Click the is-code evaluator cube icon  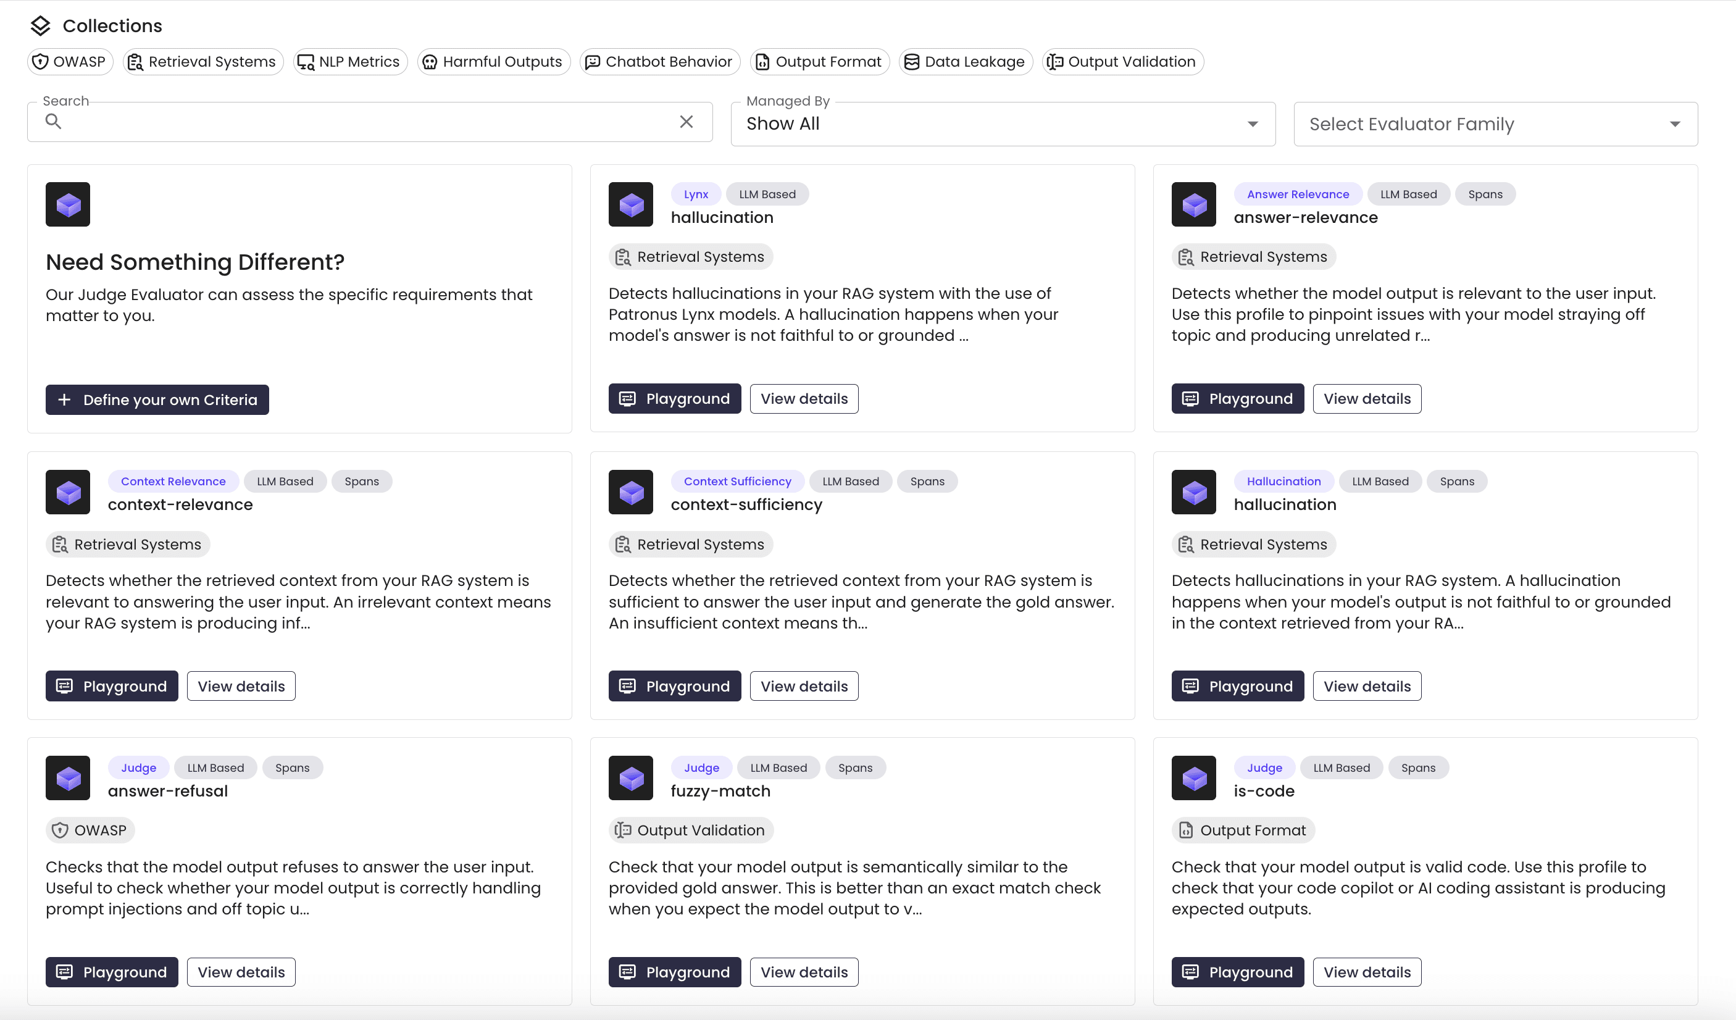(x=1193, y=777)
